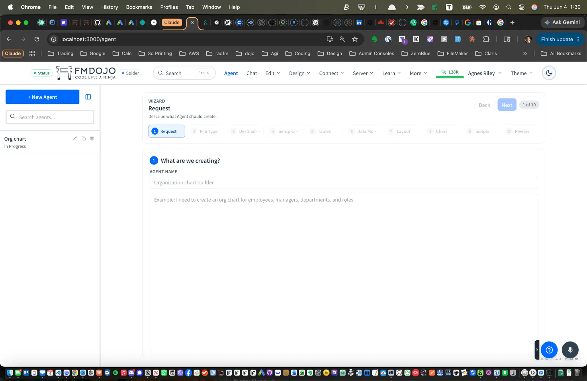The width and height of the screenshot is (587, 381).
Task: Expand the Connect dropdown menu
Action: point(331,73)
